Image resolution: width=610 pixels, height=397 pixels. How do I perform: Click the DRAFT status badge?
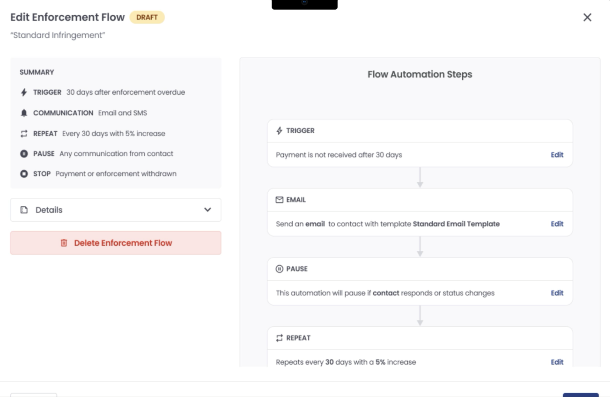pos(147,17)
